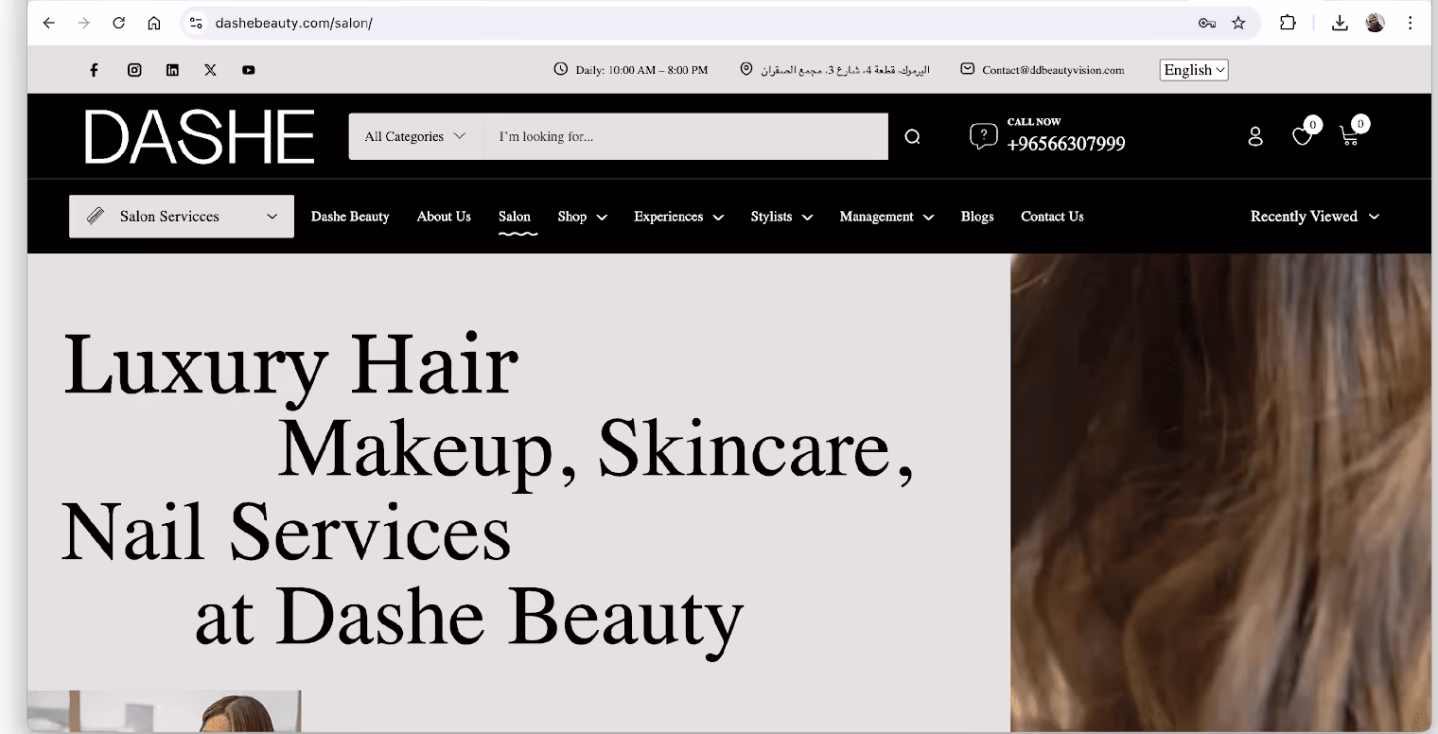Click the location pin icon
The width and height of the screenshot is (1438, 734).
[x=745, y=69]
